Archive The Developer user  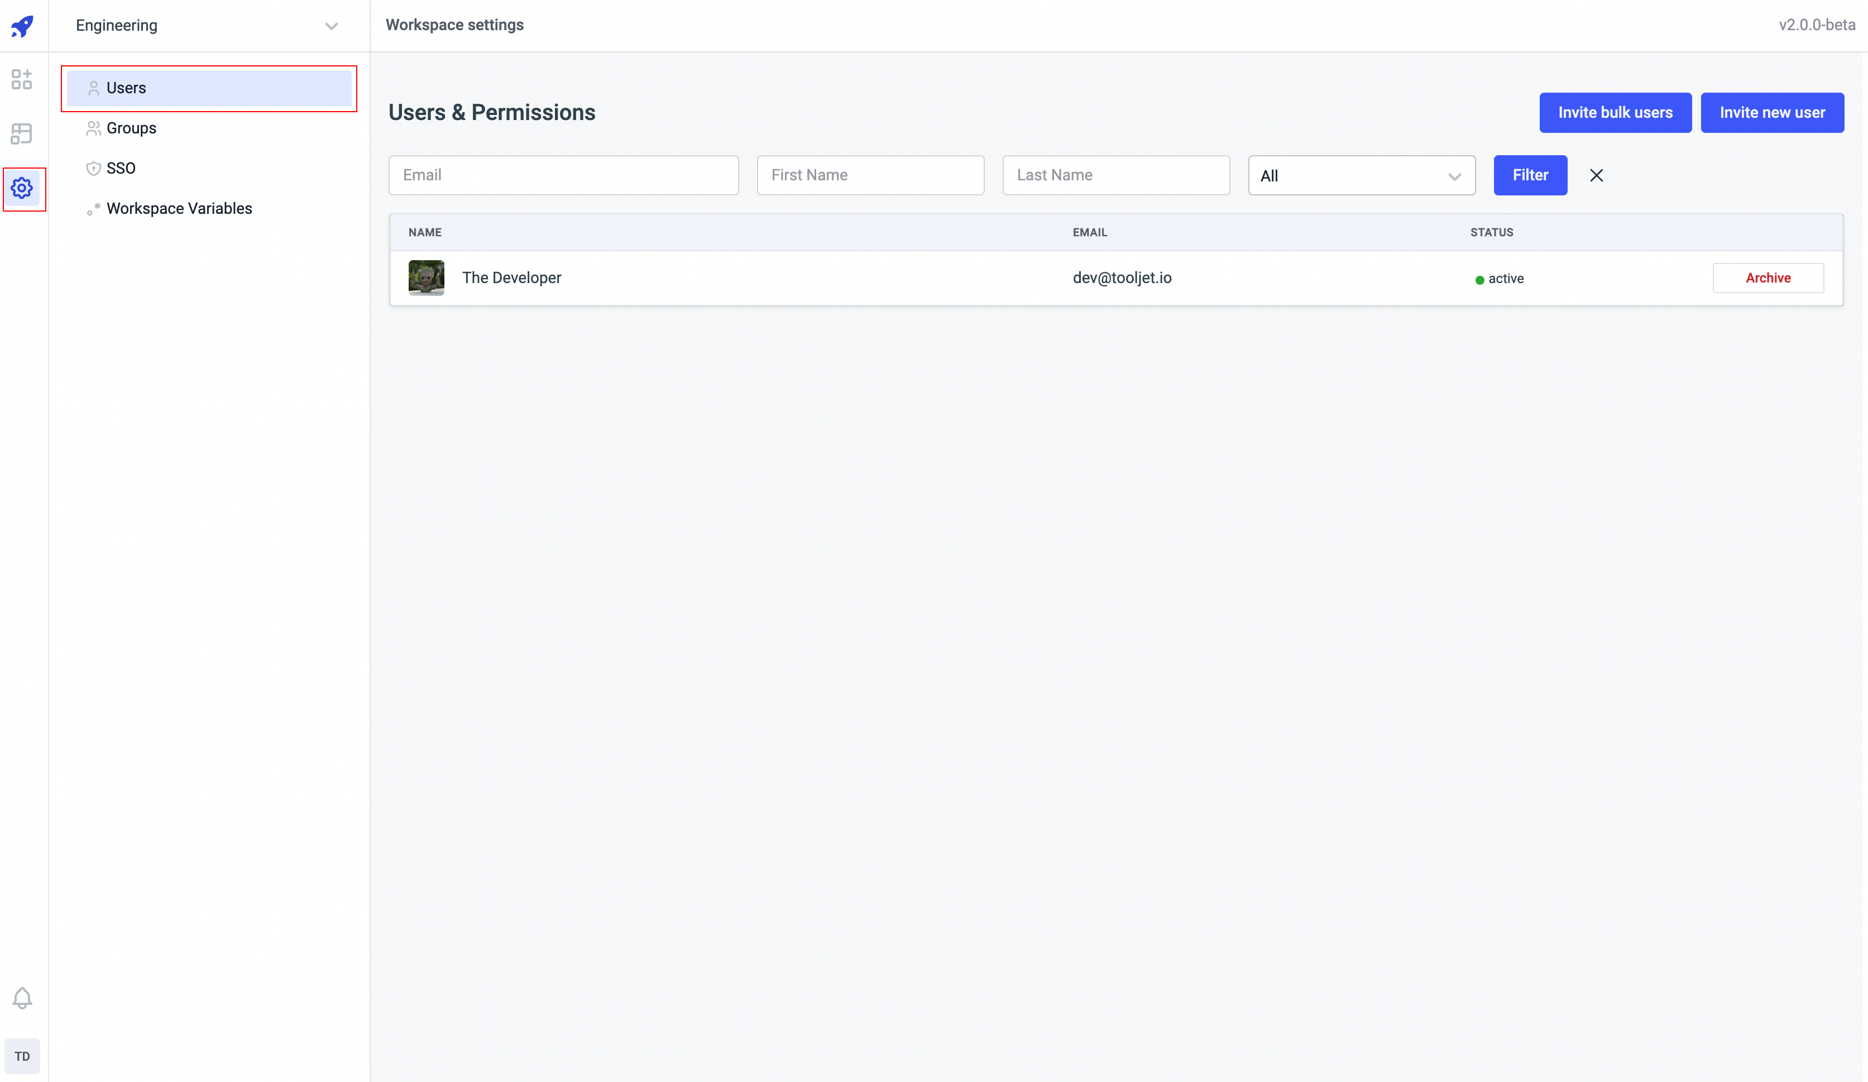[x=1769, y=277]
